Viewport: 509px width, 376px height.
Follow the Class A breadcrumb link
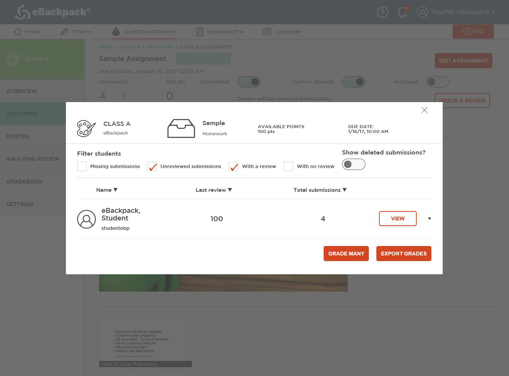pyautogui.click(x=130, y=47)
